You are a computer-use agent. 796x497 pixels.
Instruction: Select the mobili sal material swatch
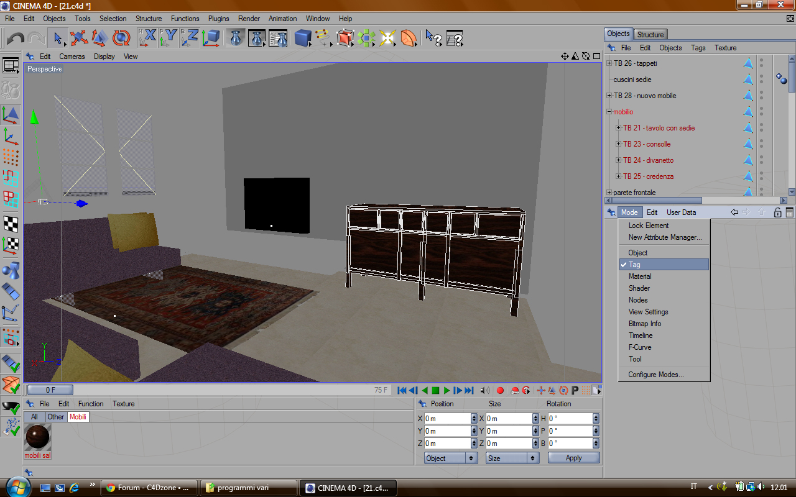click(37, 438)
